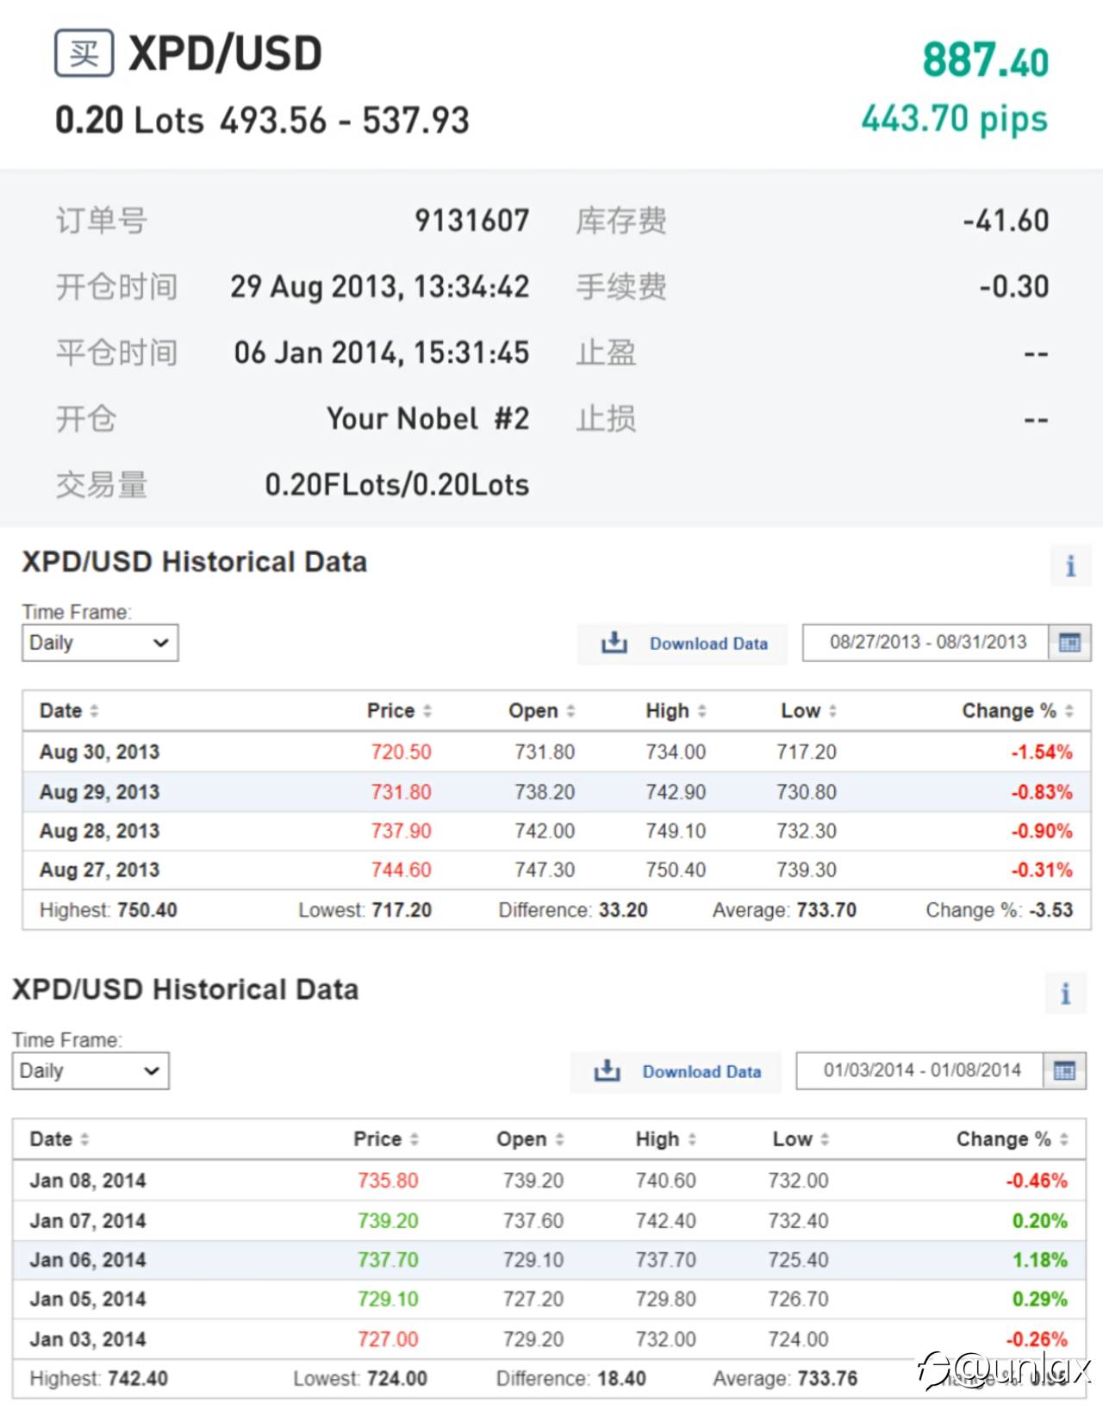Sort second table by Change % arrows
This screenshot has width=1103, height=1422.
tap(1064, 1139)
